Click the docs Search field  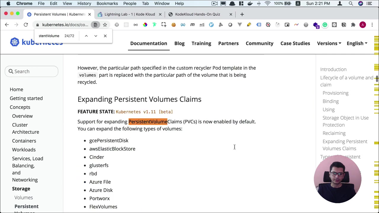(31, 71)
